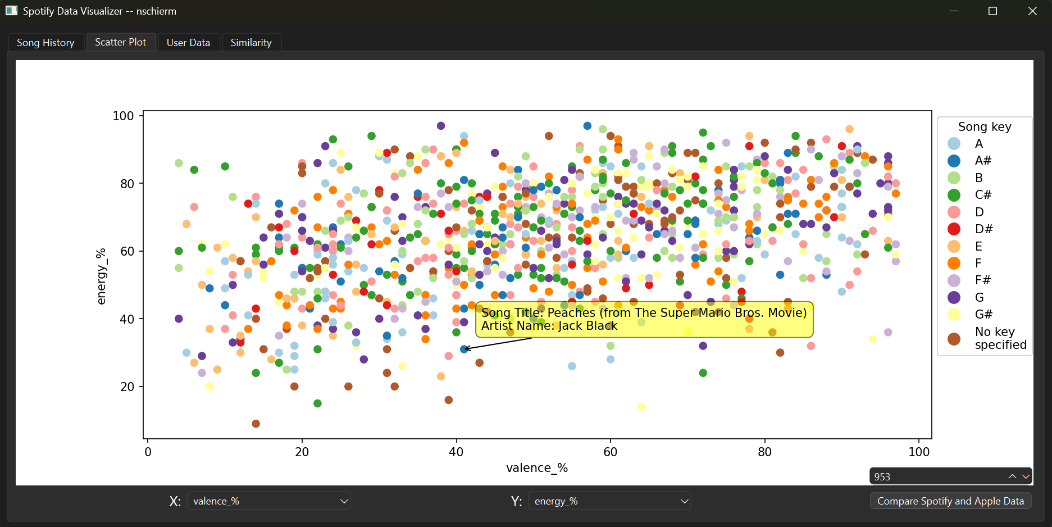Click into the 953 number input field
The image size is (1052, 527).
coord(938,476)
